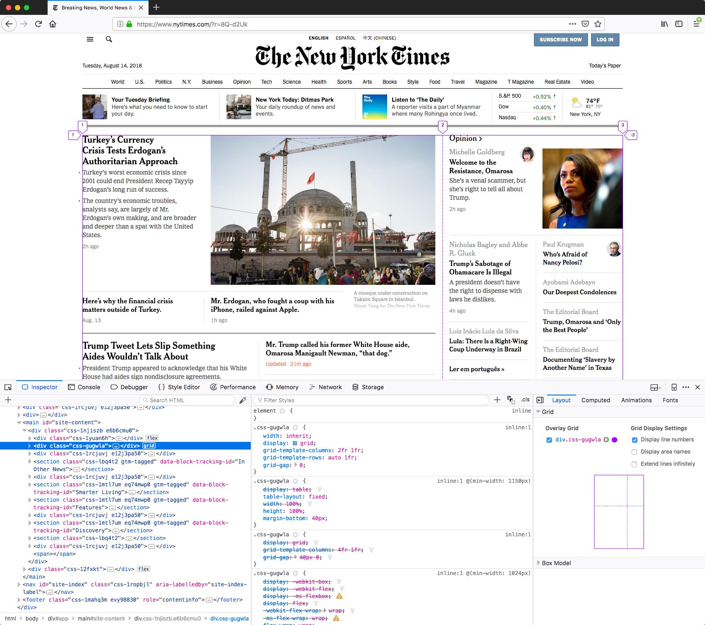Expand the div css-1yuan6h node
This screenshot has width=705, height=625.
[x=30, y=438]
